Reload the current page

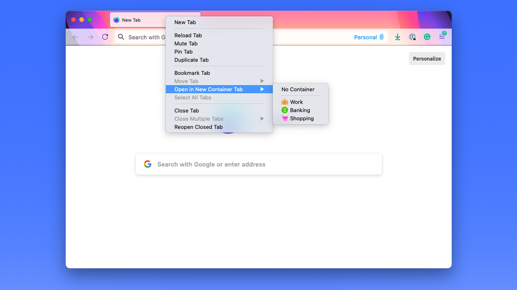pos(105,37)
